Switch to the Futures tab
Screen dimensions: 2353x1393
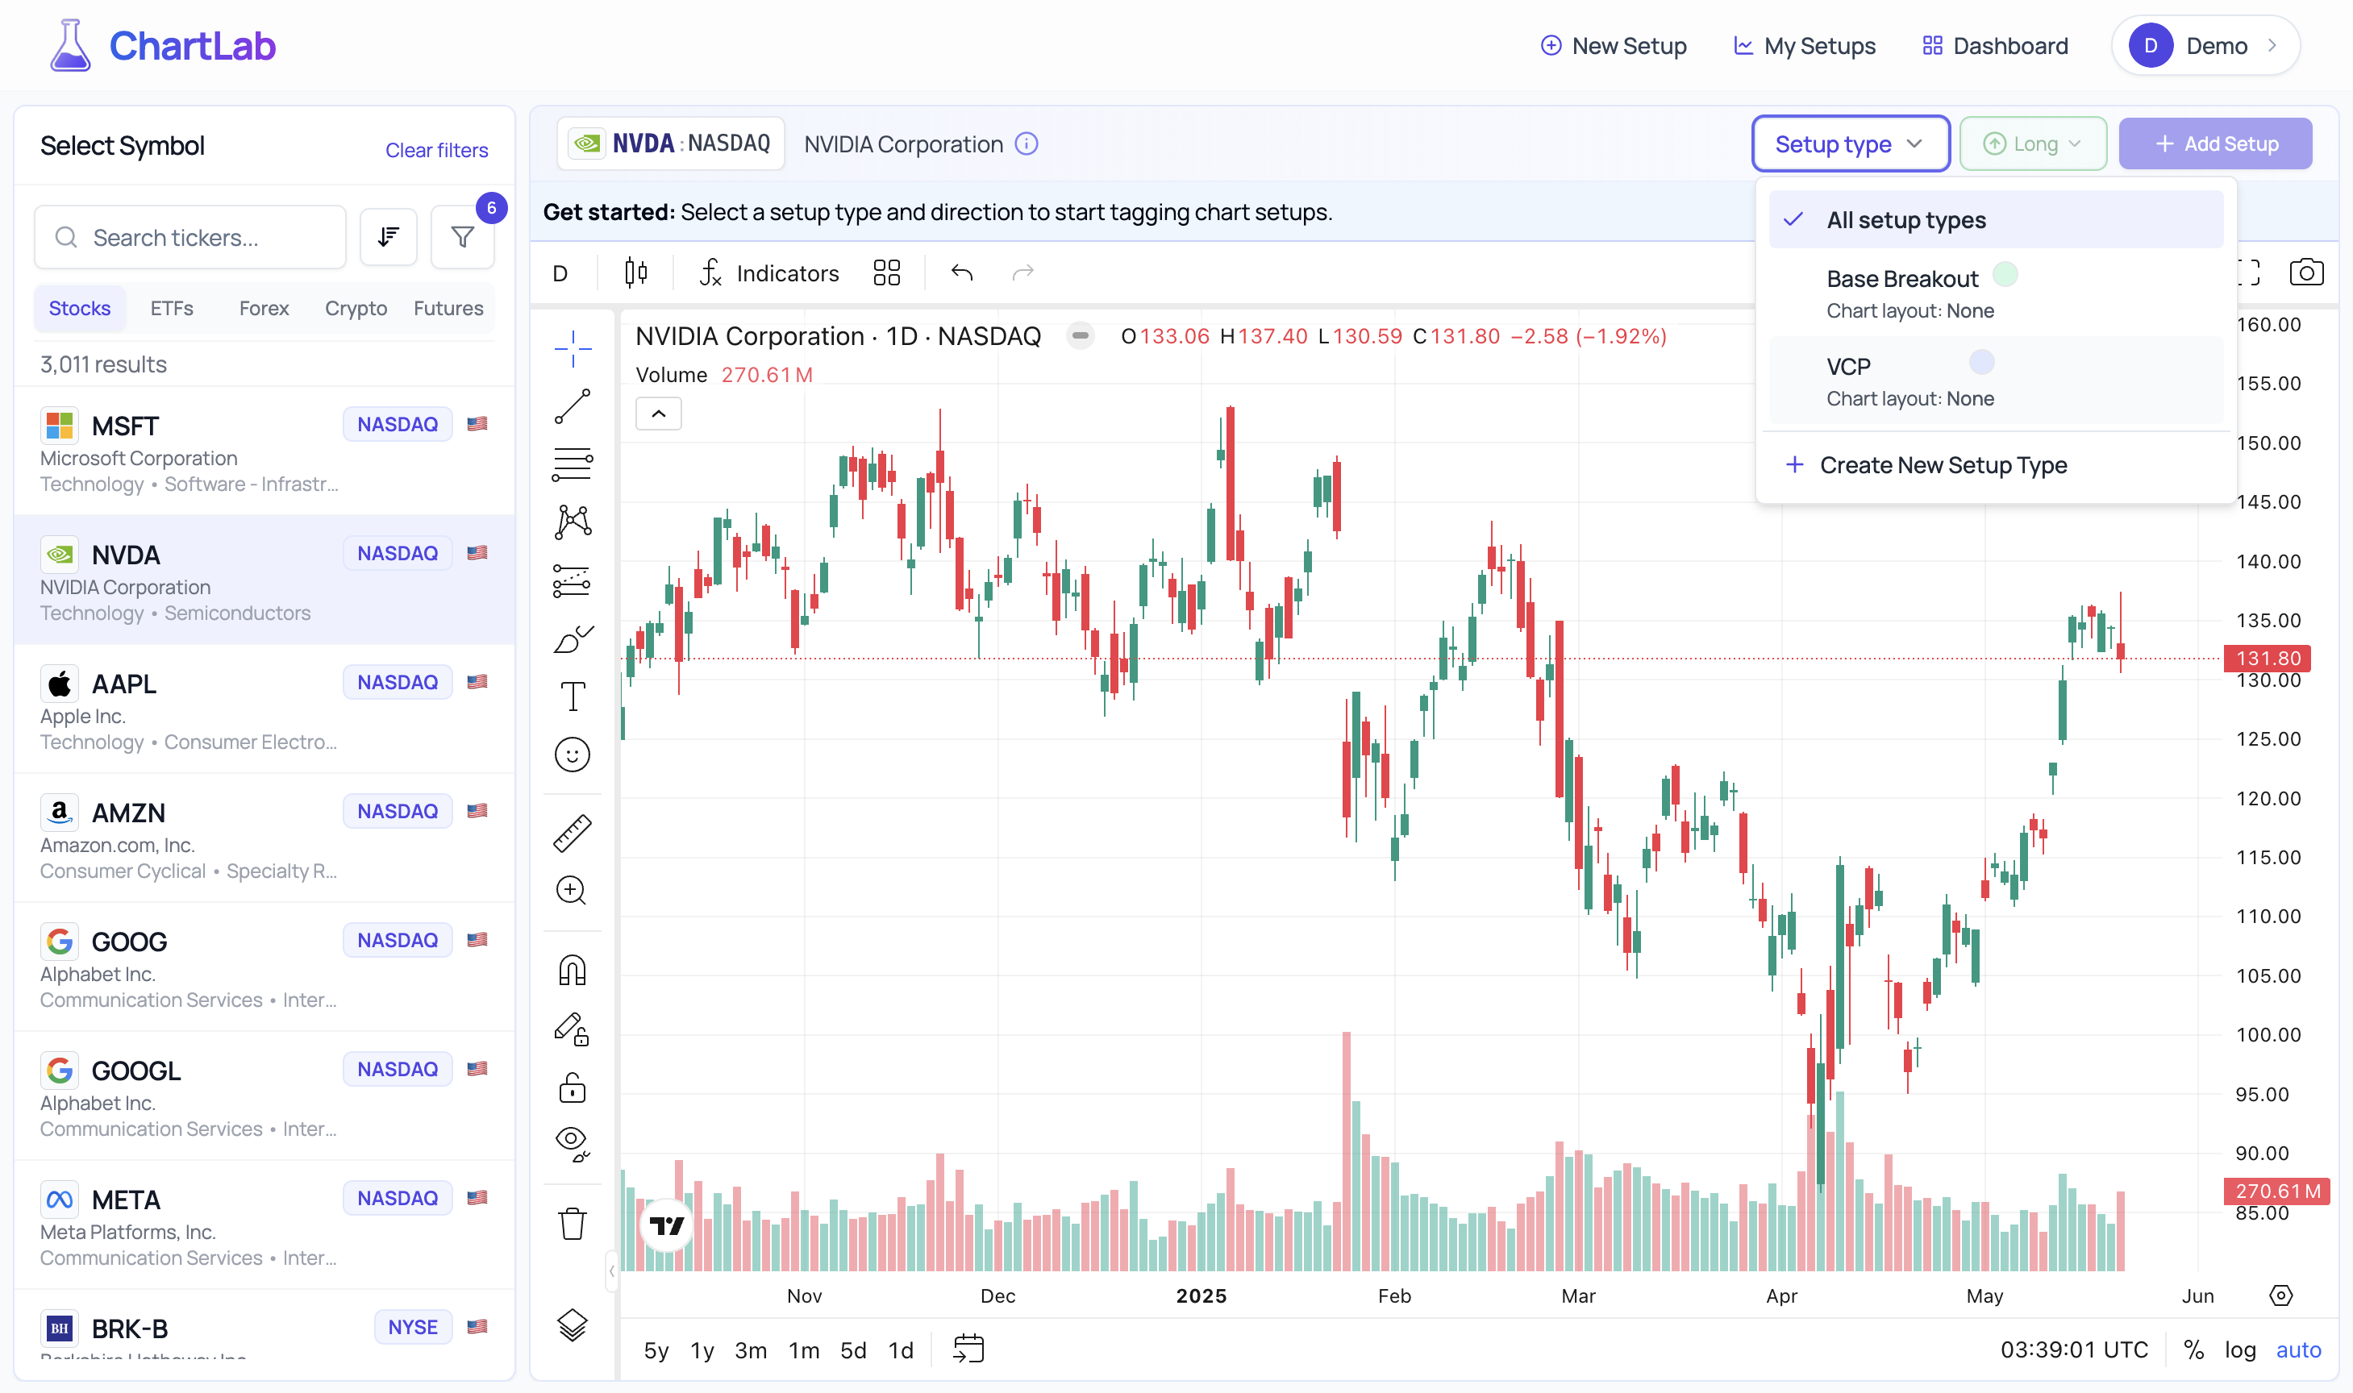point(448,308)
